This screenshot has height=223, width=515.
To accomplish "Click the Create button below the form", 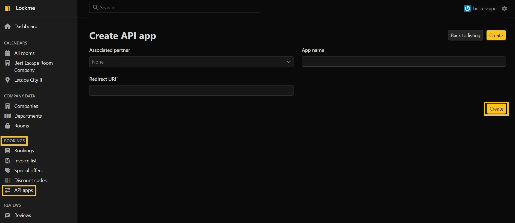I will coord(496,109).
